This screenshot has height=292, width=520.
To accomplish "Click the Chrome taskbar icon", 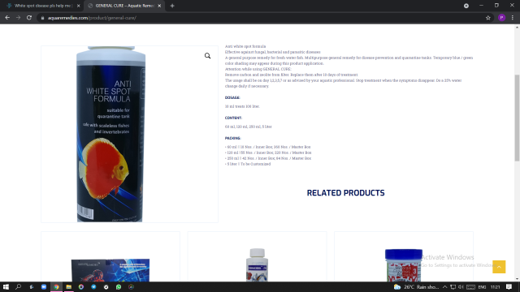I will pos(56,287).
